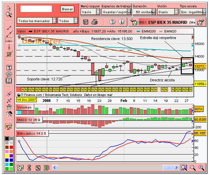
Task: Click the chain link icon in bottom toolbar
Action: tap(29, 168)
